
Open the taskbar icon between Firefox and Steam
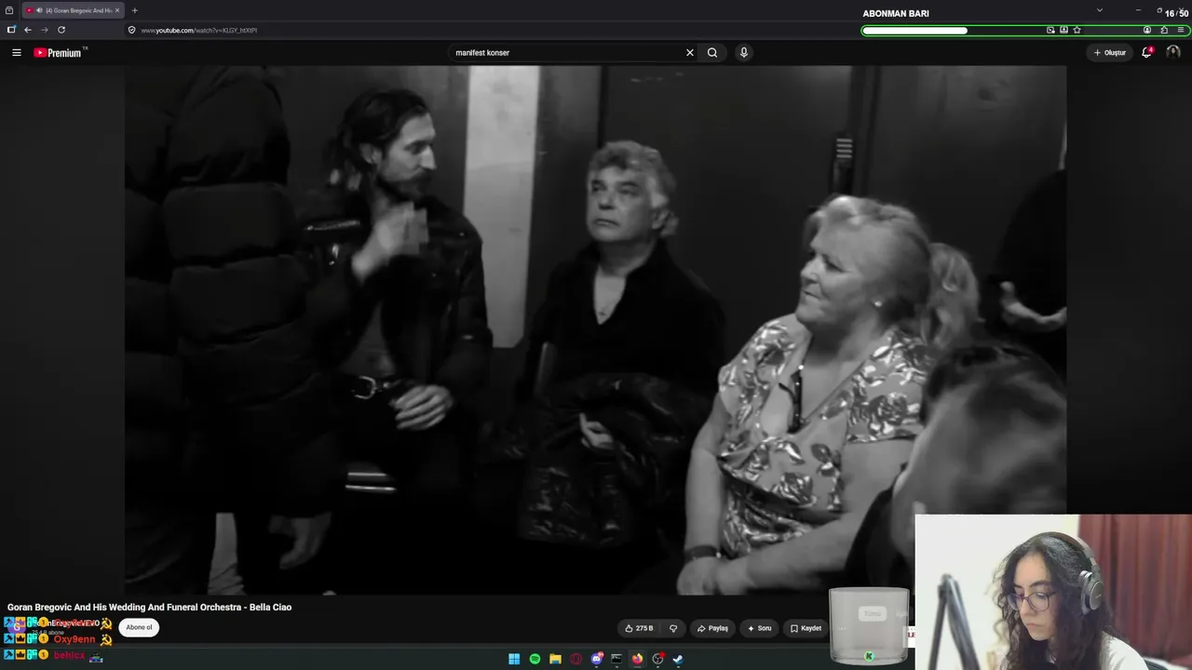pyautogui.click(x=657, y=659)
